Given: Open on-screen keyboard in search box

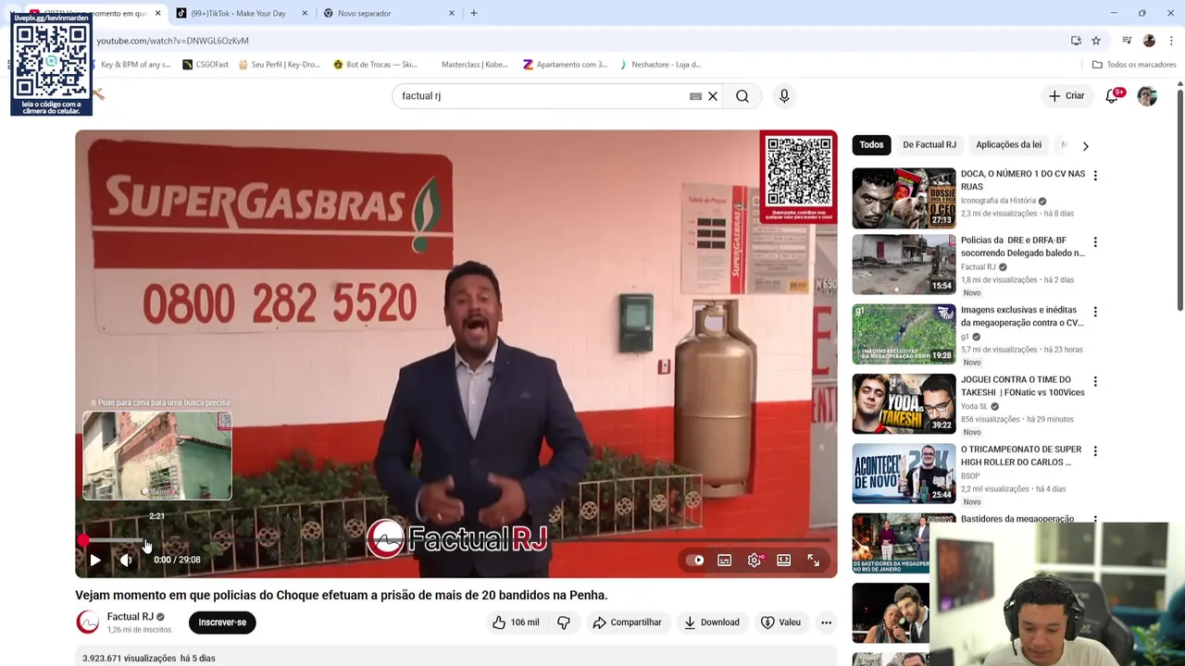Looking at the screenshot, I should 695,96.
